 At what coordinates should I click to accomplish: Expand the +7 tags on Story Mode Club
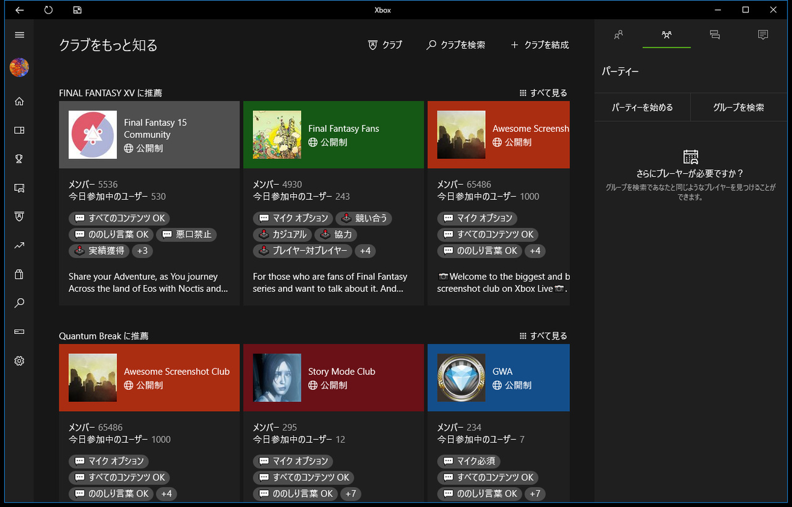[x=350, y=493]
